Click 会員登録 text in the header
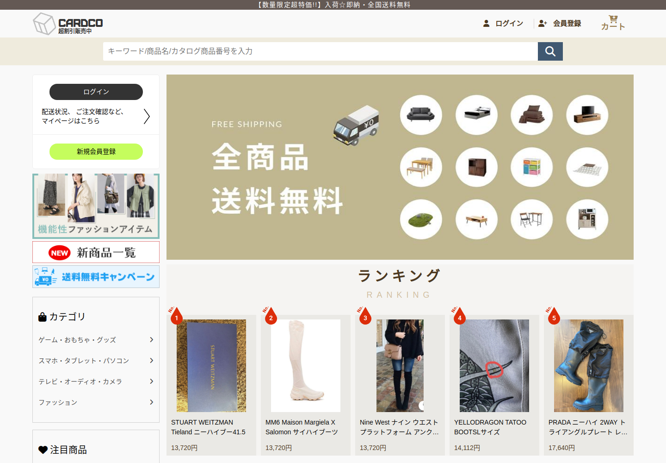Screen dimensions: 666x463 567,23
